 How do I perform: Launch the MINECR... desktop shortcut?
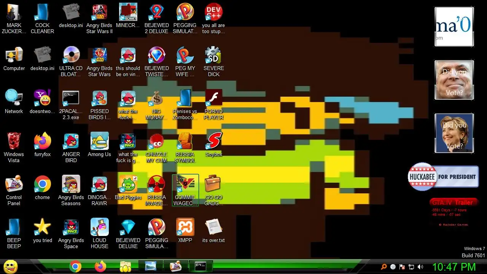click(128, 16)
